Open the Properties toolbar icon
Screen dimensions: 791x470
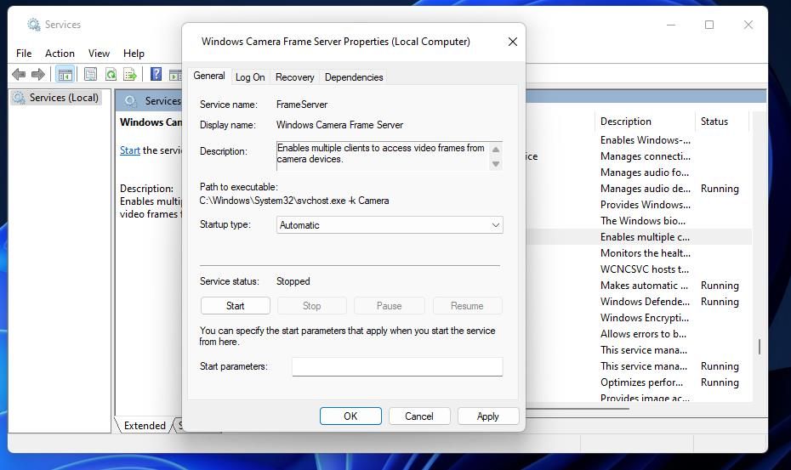[90, 75]
